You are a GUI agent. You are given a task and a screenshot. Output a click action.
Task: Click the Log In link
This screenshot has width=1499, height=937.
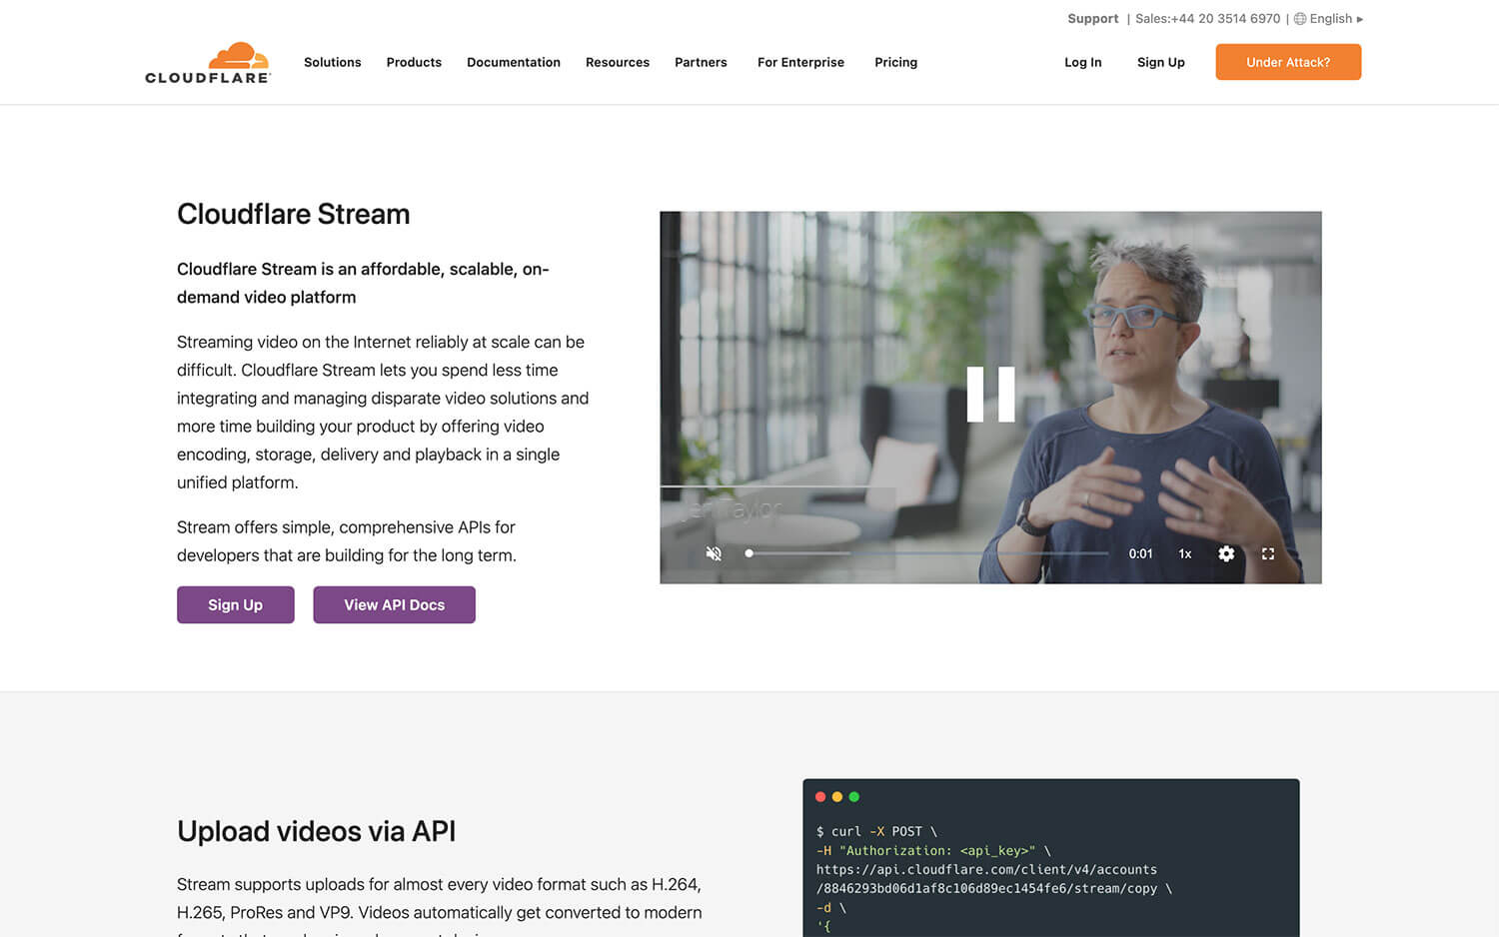click(1083, 62)
